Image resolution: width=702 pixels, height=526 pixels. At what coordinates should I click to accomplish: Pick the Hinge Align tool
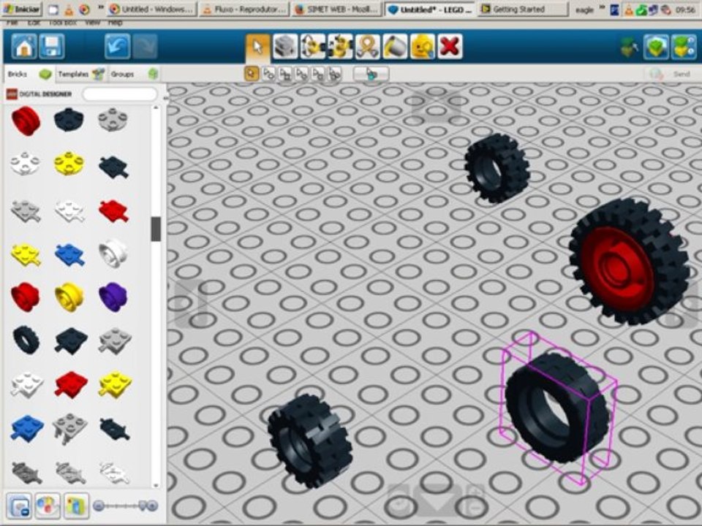point(340,47)
